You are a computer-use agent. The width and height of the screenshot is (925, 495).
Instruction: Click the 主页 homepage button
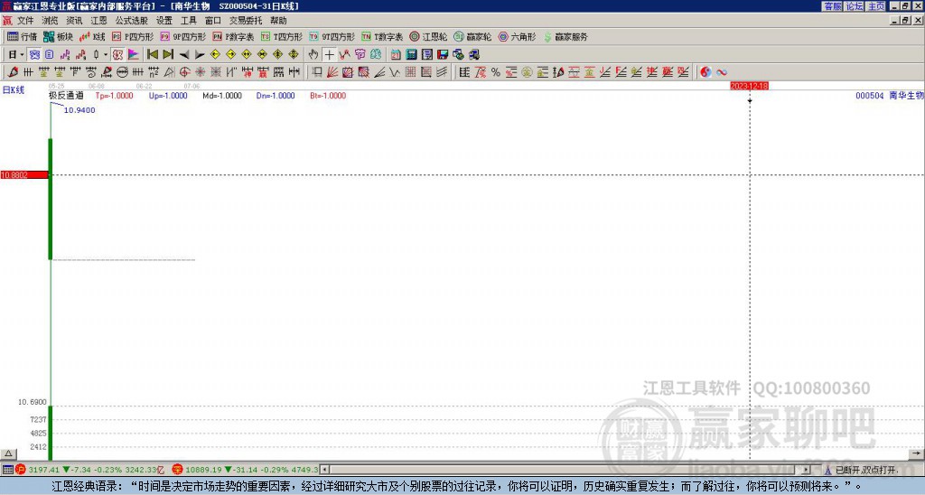click(875, 6)
